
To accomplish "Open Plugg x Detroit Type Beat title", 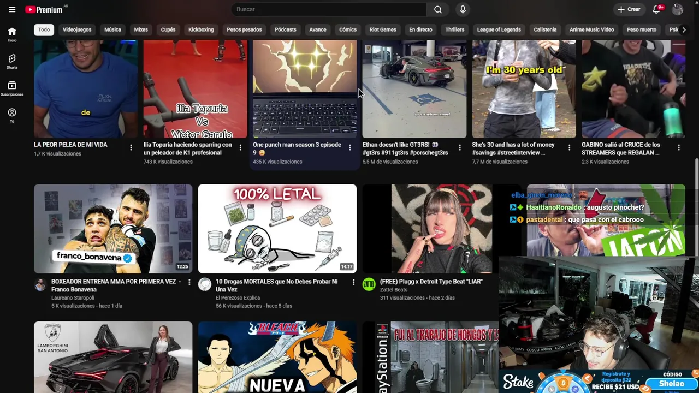I will pyautogui.click(x=431, y=282).
